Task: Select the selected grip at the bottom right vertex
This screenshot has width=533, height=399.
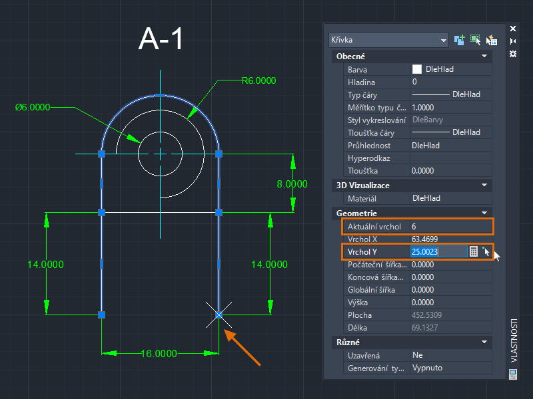Action: (219, 315)
